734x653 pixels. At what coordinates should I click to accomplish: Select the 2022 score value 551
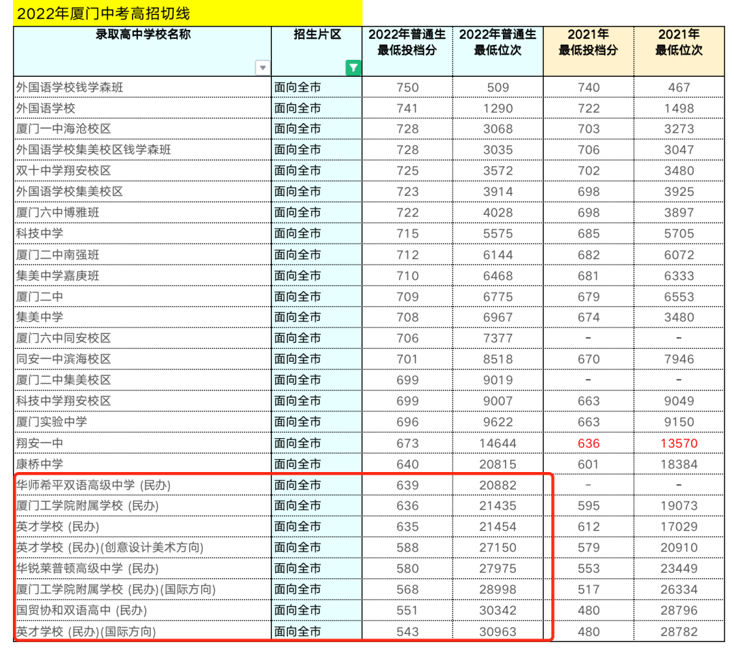tap(407, 610)
